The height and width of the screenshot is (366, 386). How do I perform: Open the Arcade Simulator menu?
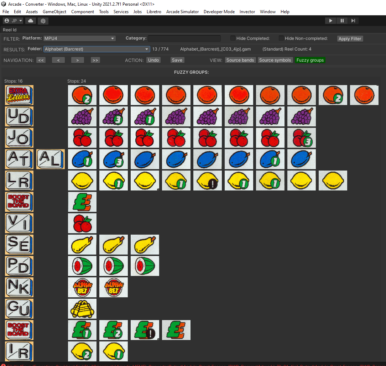tap(182, 12)
